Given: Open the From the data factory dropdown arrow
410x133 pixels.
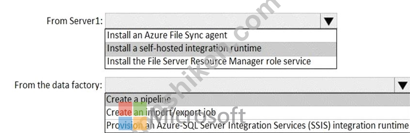Looking at the screenshot, I should pyautogui.click(x=402, y=85).
